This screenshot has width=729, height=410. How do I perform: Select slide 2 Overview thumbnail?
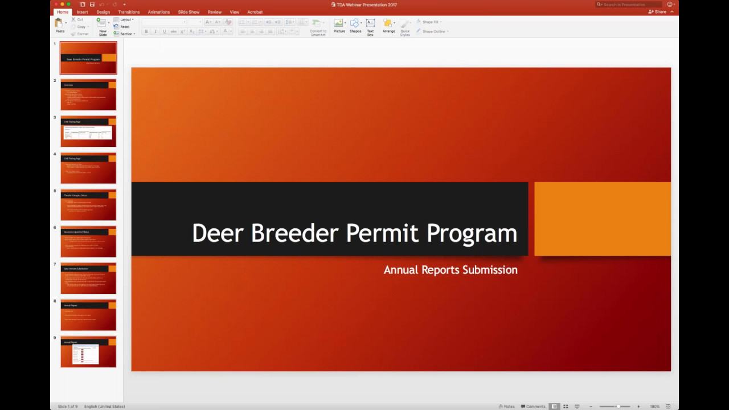[x=88, y=95]
